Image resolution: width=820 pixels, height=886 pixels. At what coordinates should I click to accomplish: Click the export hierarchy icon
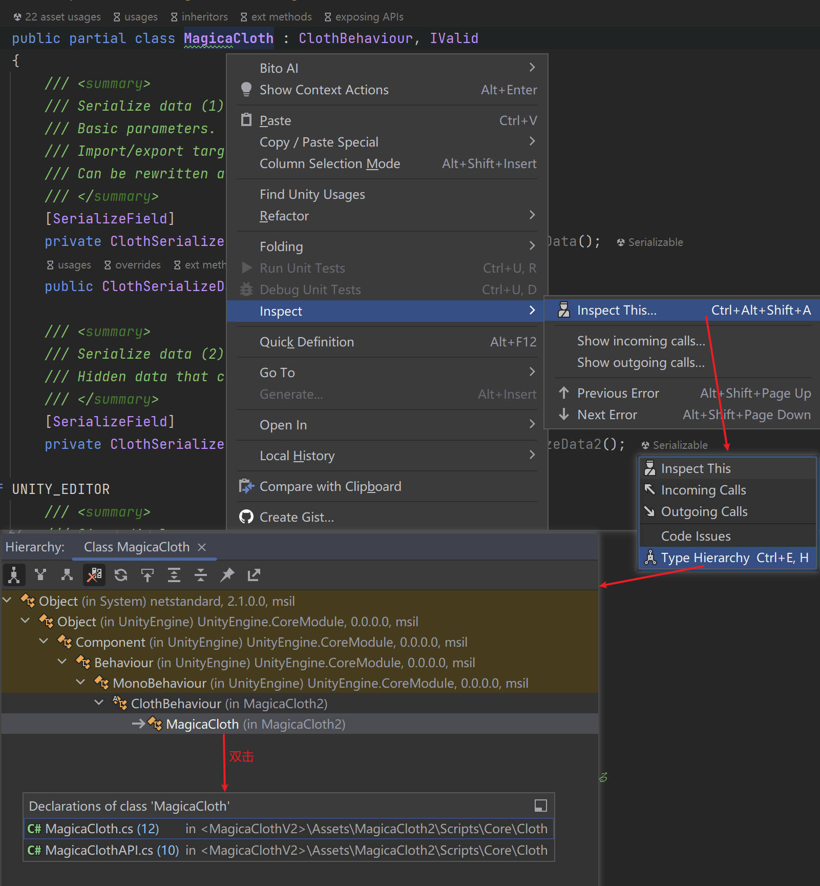click(254, 575)
